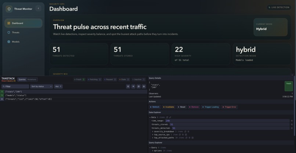296x153 pixels.
Task: Click the Current Mode Hybrid card
Action: coord(271,27)
